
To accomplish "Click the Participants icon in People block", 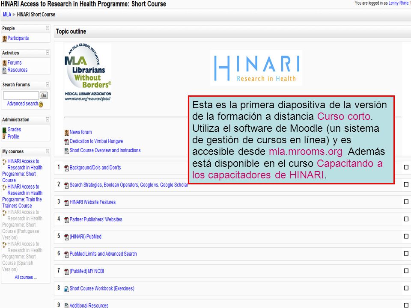I will point(4,39).
